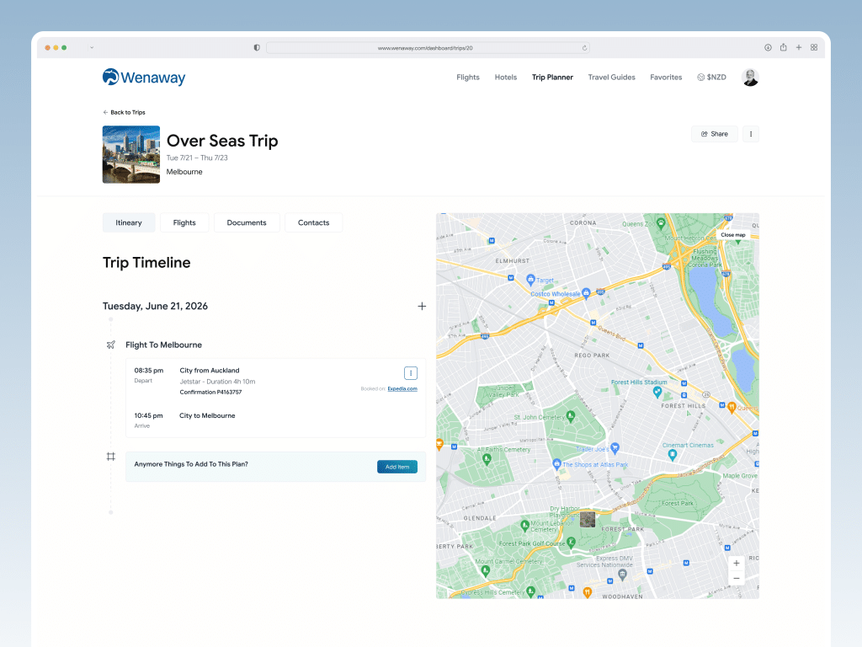Screen dimensions: 862x647
Task: Follow the Expedia.com booking link
Action: click(x=402, y=389)
